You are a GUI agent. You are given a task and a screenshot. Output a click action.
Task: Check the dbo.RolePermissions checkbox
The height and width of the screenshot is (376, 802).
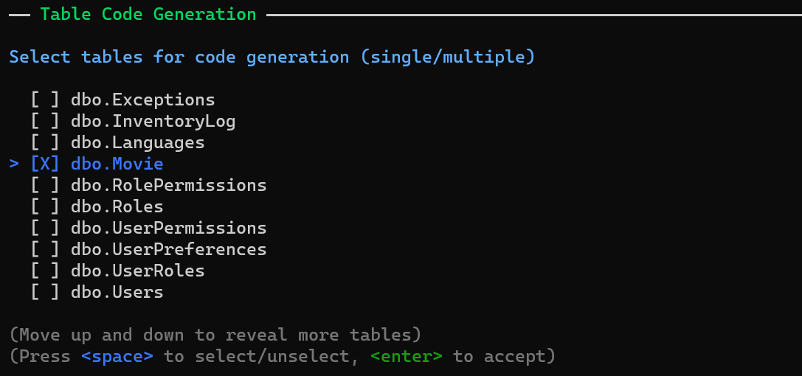coord(45,185)
